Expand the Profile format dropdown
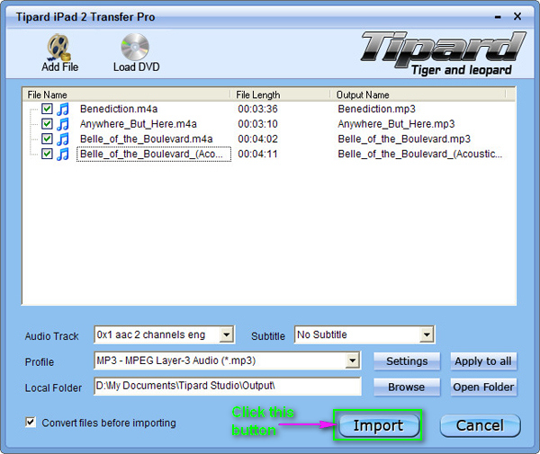Viewport: 540px width, 454px height. 352,361
